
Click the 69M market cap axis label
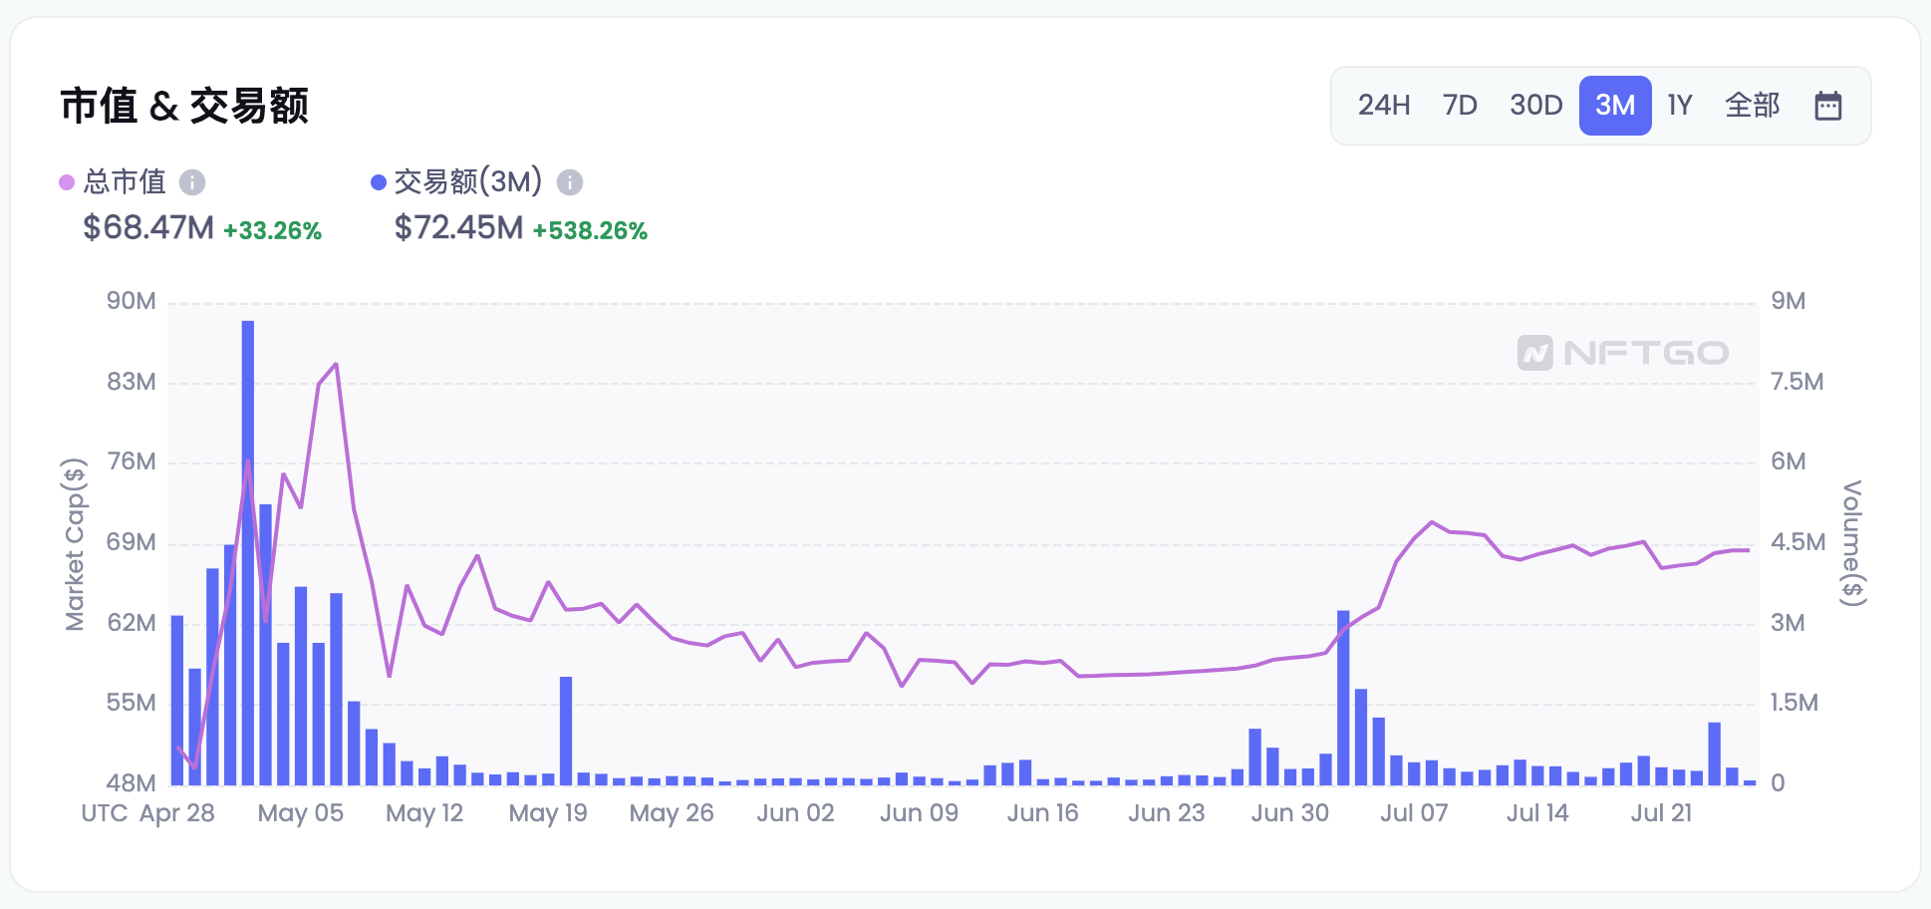click(x=132, y=542)
